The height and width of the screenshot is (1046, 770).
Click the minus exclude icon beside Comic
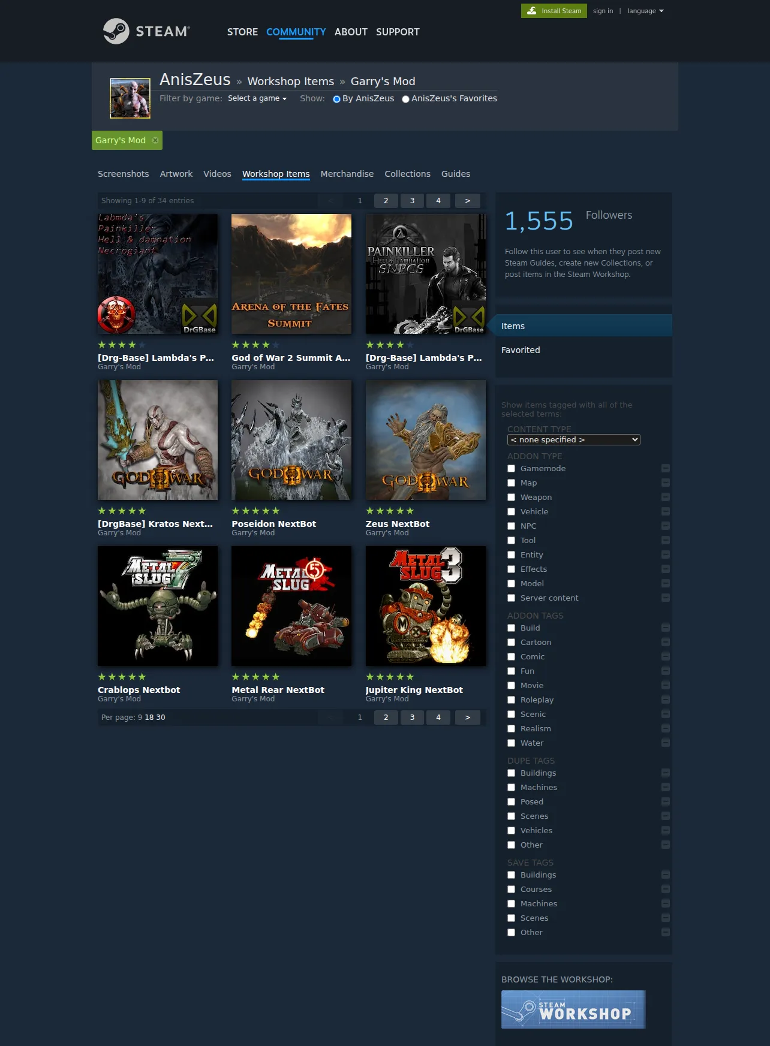pos(666,656)
